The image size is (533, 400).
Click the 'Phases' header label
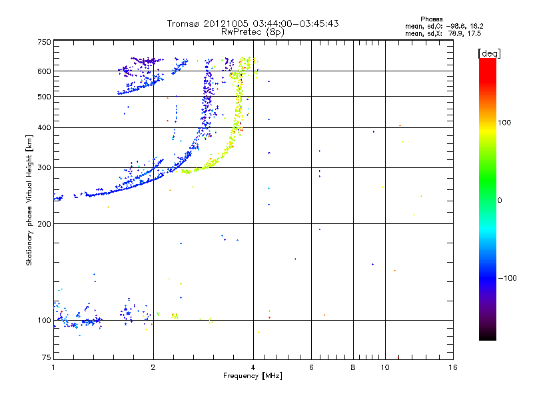pos(431,19)
